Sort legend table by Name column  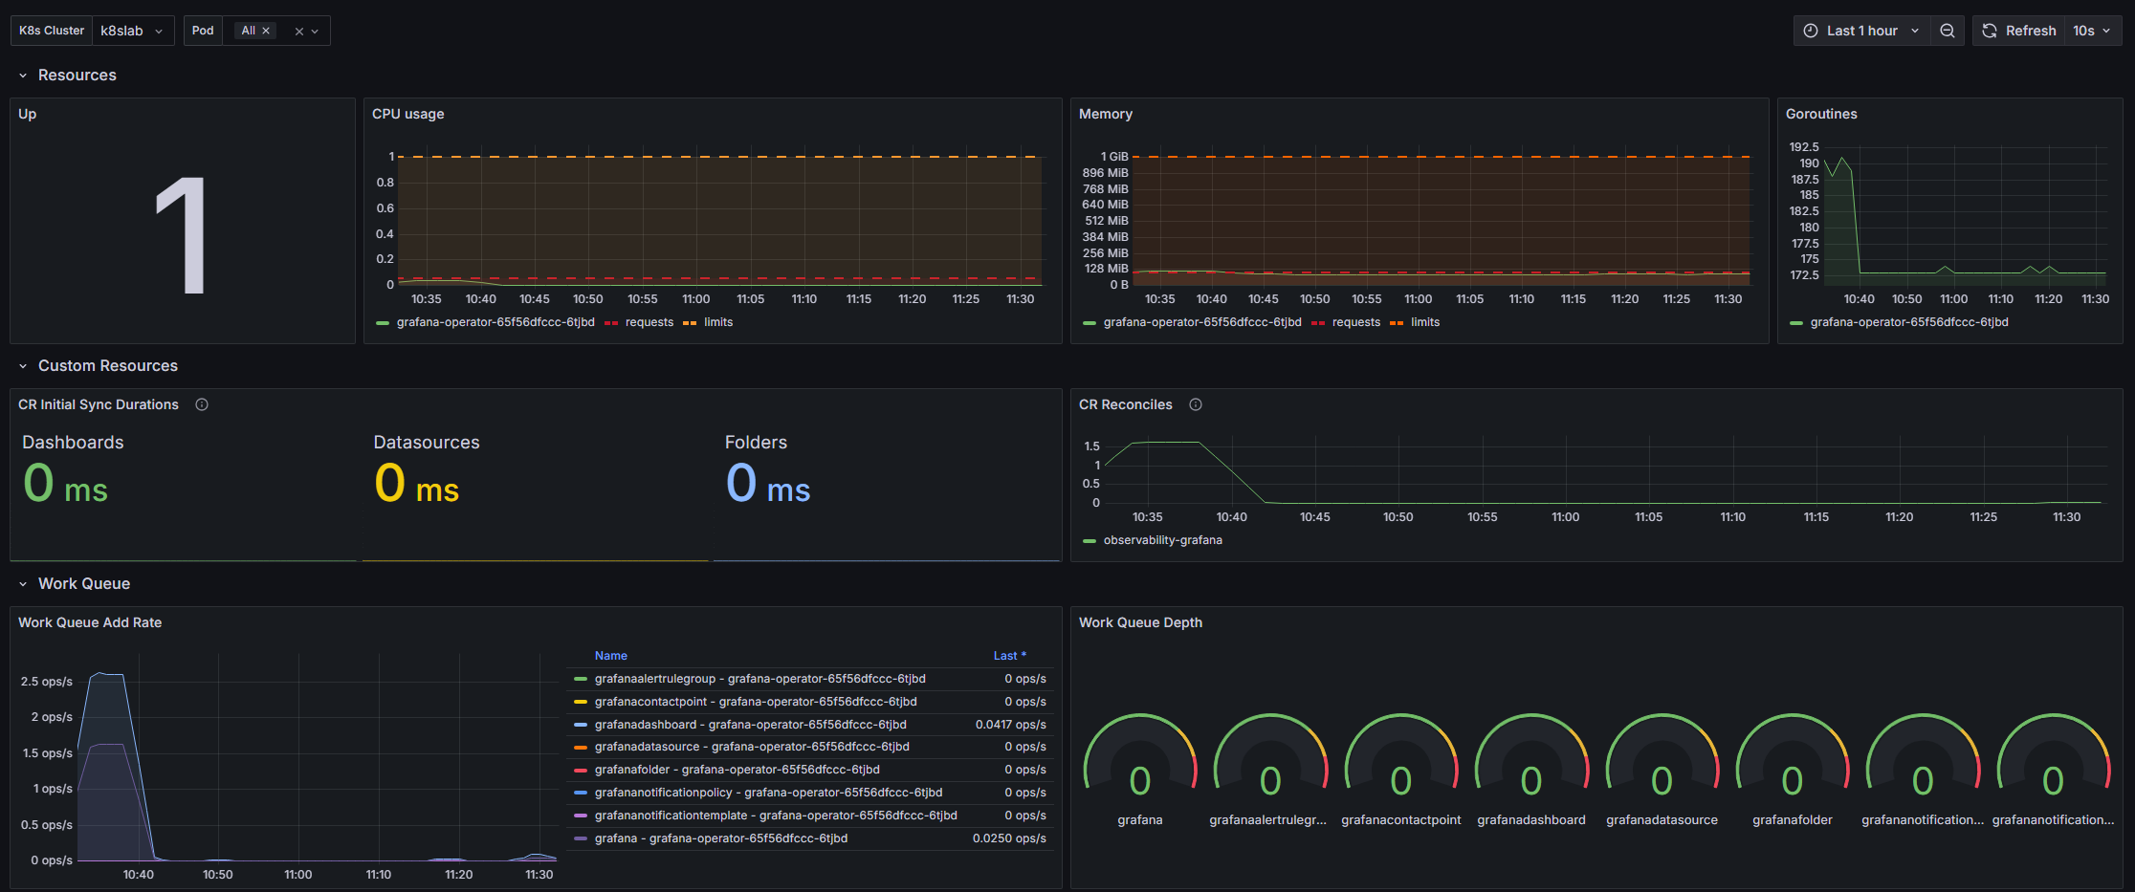(x=610, y=656)
